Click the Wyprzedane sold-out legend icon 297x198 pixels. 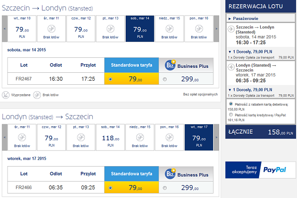coord(5,95)
